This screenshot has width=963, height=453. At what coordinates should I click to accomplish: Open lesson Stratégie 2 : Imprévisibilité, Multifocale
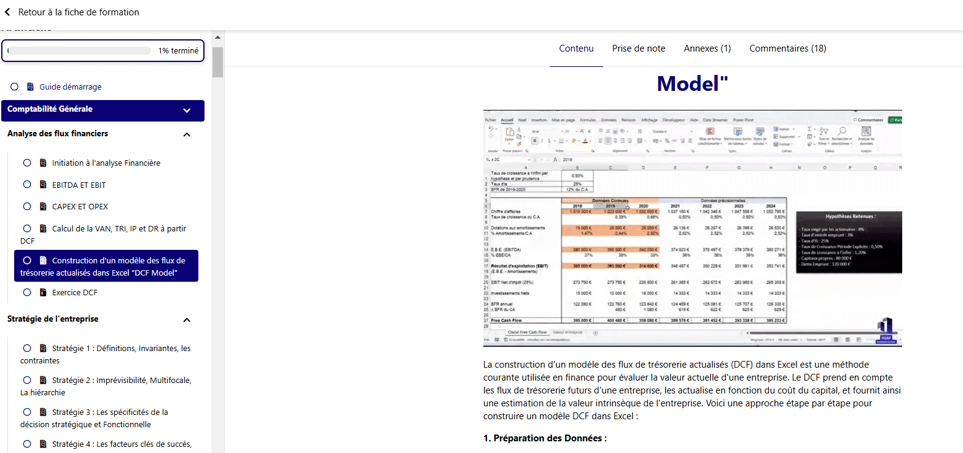[x=106, y=386]
